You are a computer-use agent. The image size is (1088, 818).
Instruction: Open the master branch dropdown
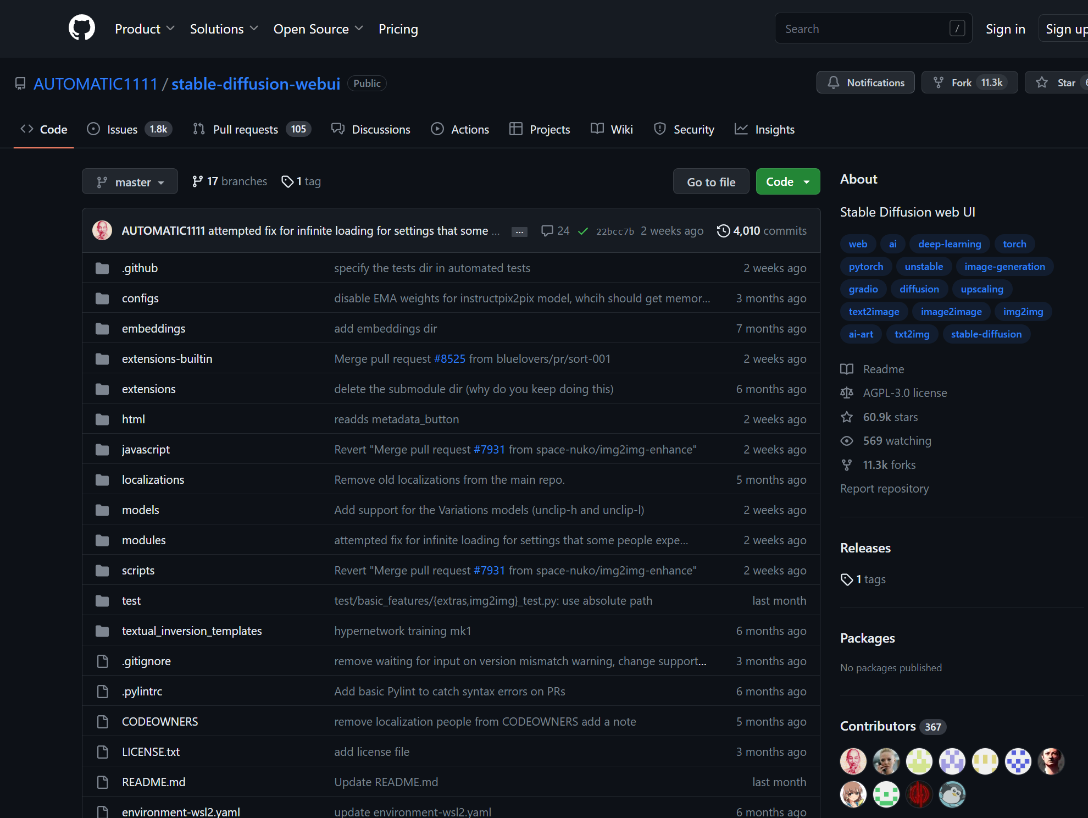click(130, 181)
